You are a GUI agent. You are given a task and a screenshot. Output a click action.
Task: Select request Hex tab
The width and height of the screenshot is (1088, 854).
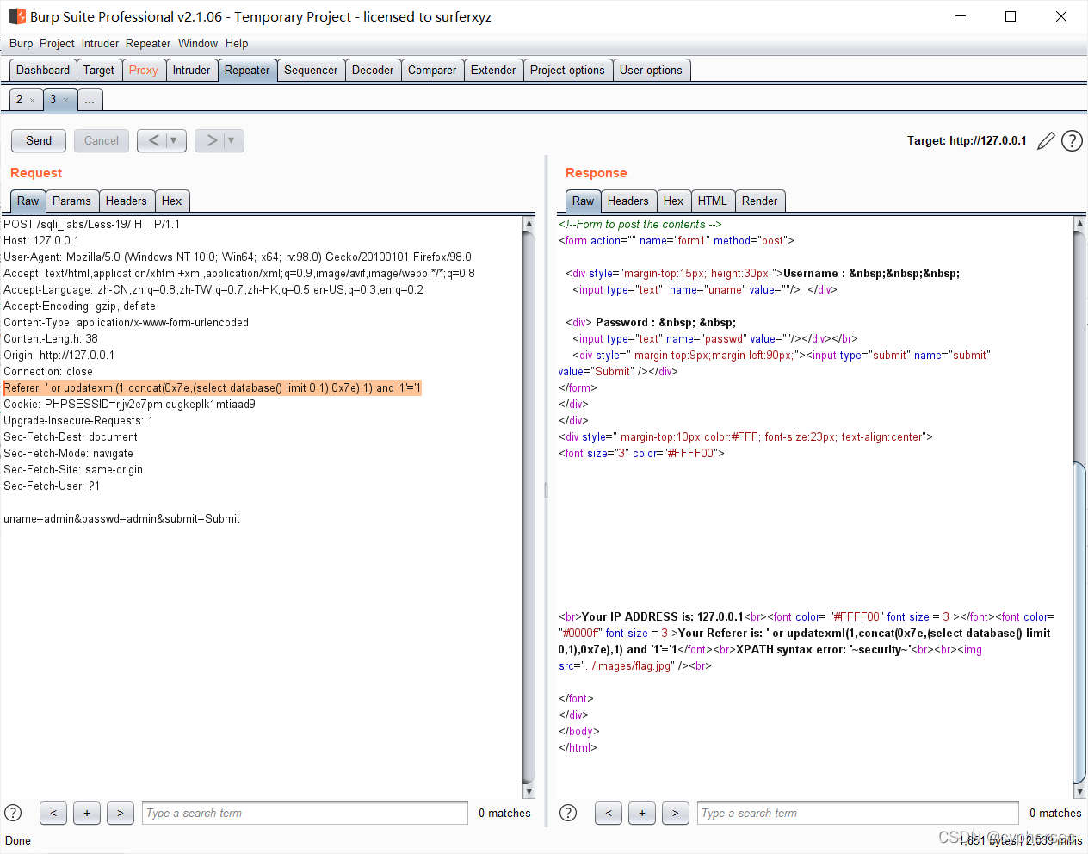(172, 201)
